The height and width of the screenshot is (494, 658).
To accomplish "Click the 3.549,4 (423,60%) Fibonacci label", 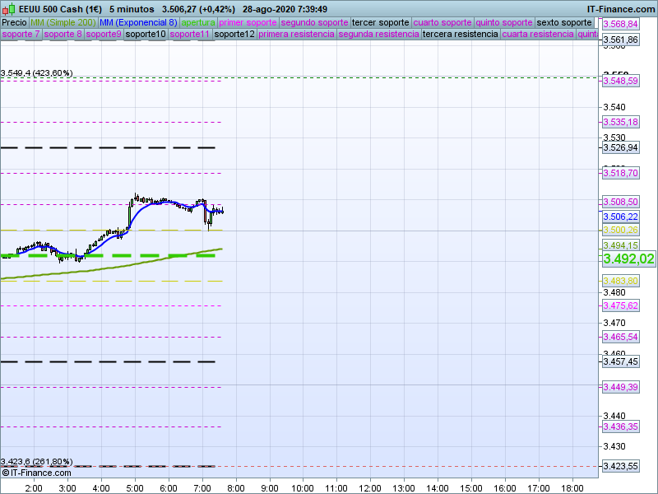I will click(37, 73).
